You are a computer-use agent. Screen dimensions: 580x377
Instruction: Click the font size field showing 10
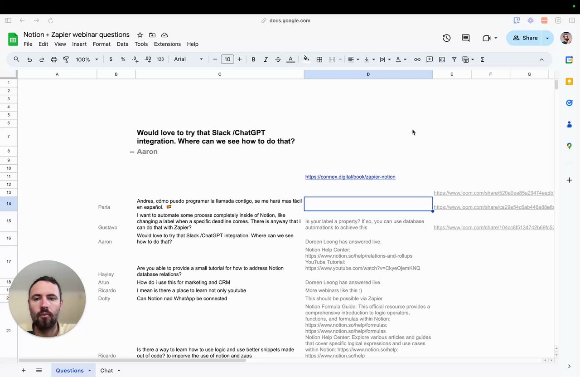[227, 59]
